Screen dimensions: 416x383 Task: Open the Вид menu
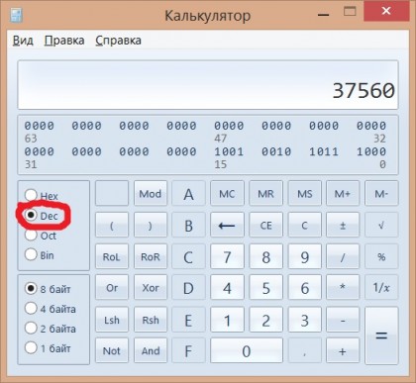tap(23, 41)
